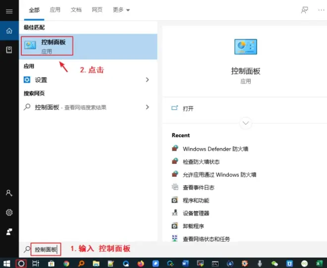This screenshot has height=268, width=327.
Task: Expand arrow next to 设置 result
Action: (148, 80)
